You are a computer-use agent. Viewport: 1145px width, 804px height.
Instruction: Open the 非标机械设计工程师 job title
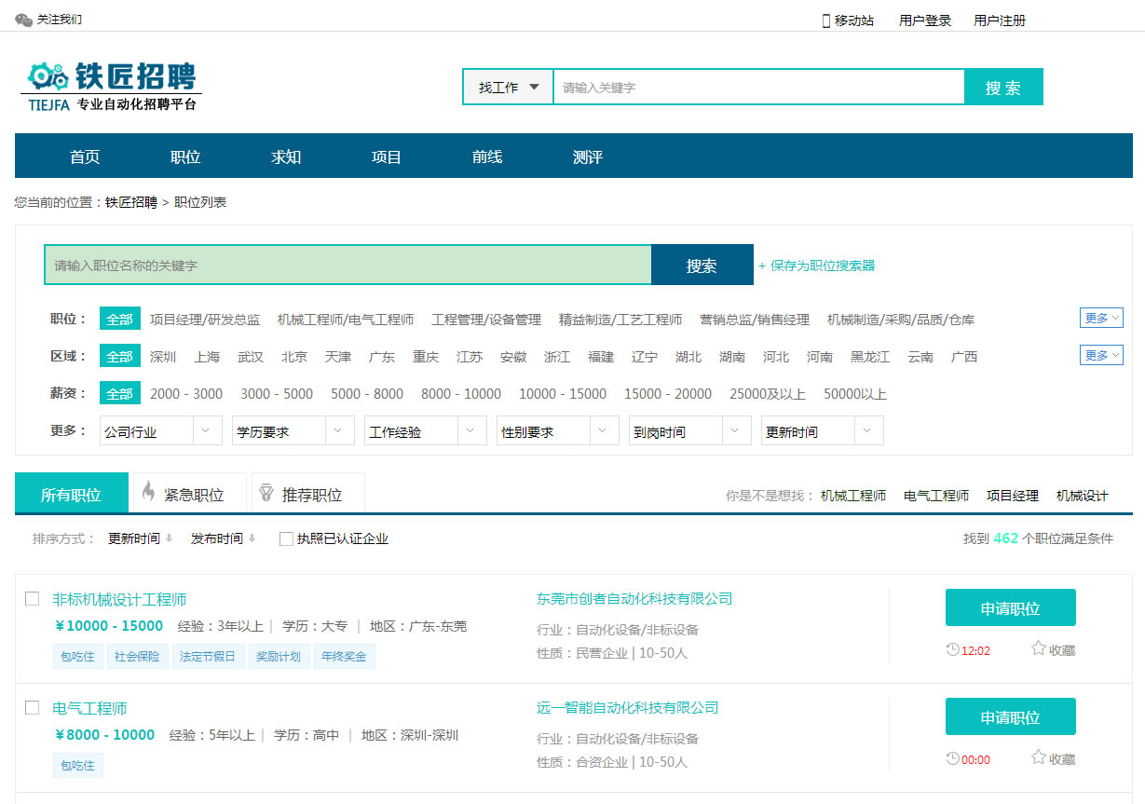(119, 599)
